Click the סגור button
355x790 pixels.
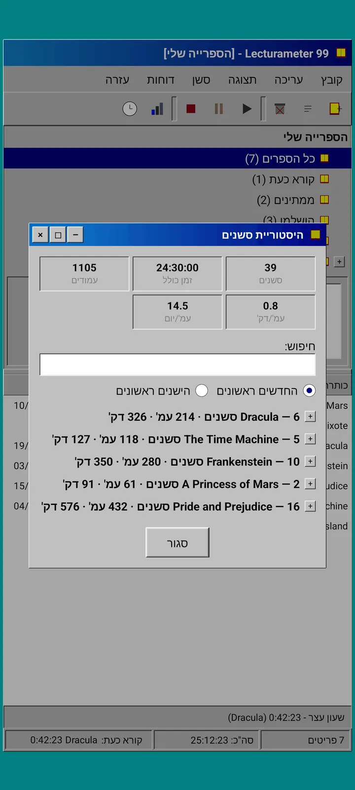177,543
